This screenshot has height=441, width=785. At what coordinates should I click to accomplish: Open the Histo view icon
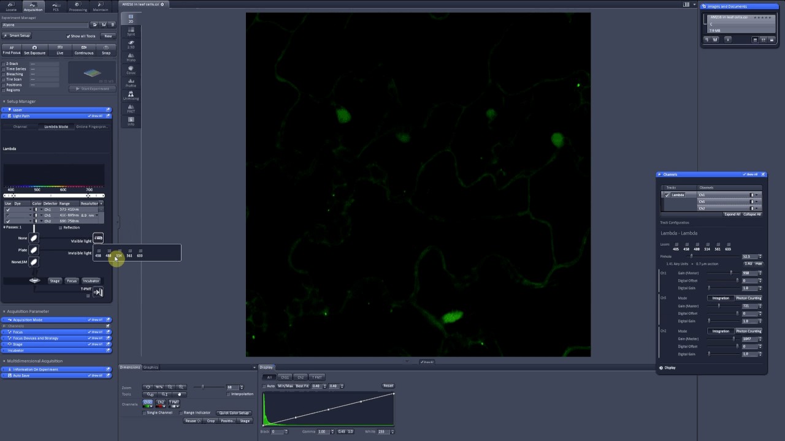pyautogui.click(x=131, y=57)
